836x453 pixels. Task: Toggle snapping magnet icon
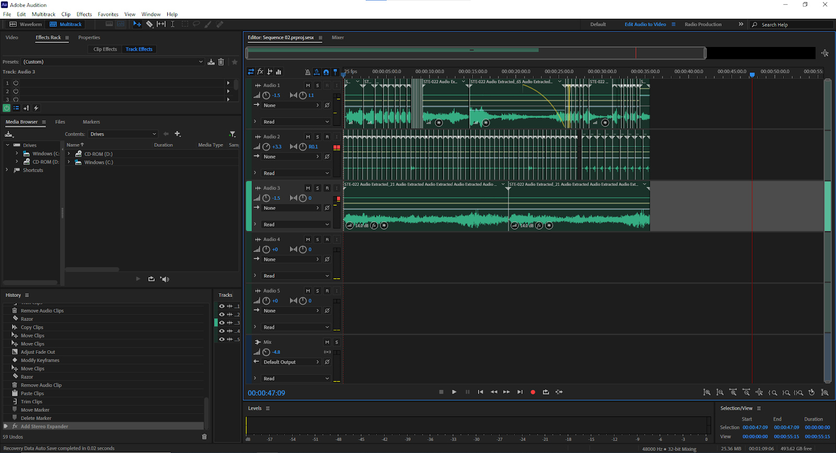point(326,72)
